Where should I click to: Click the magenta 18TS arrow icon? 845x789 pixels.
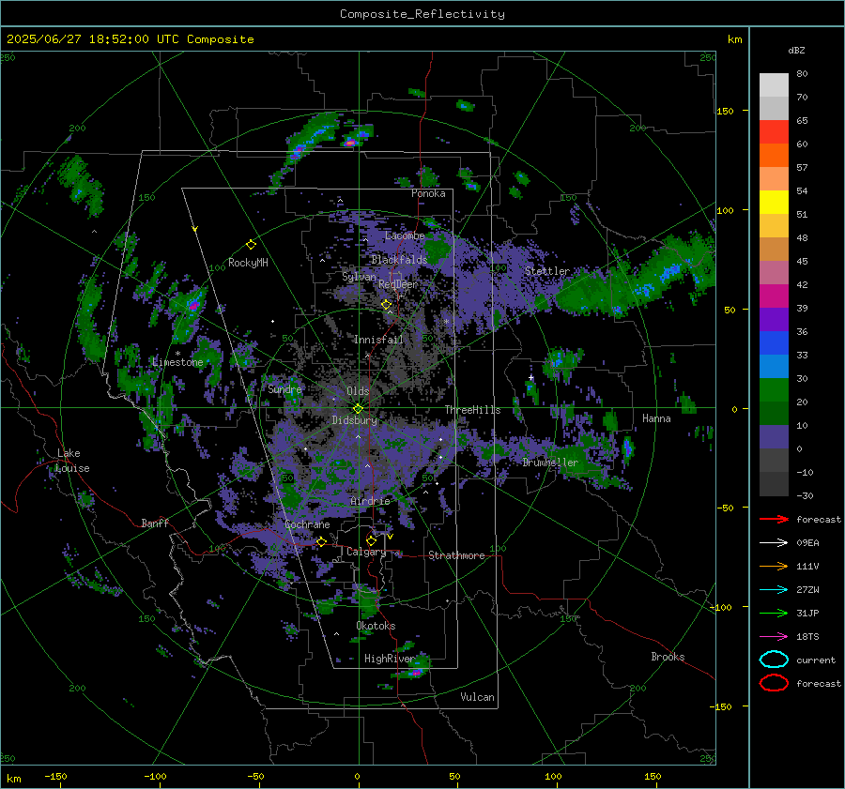(774, 637)
